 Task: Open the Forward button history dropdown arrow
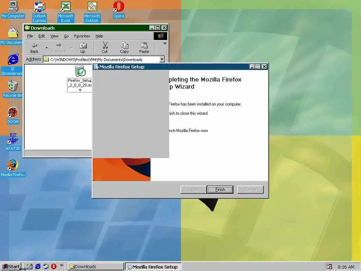point(71,48)
